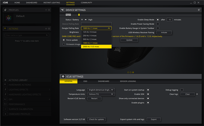Click the Device Settings tools icon
The height and width of the screenshot is (126, 204).
[x=62, y=10]
